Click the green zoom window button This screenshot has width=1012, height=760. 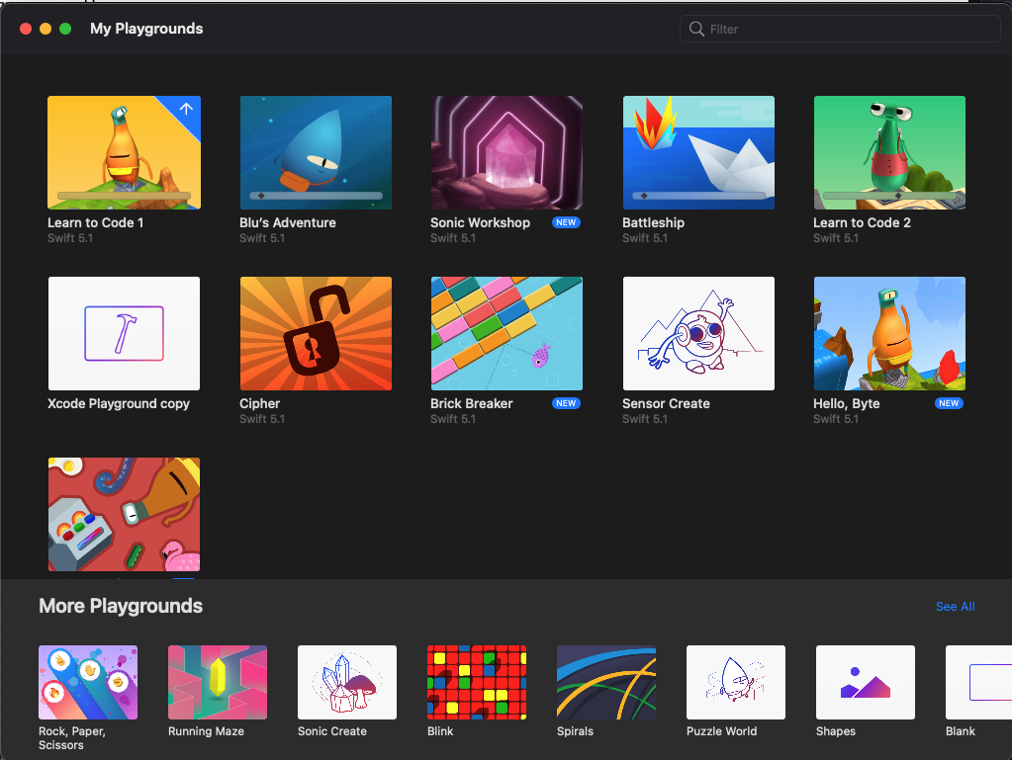[x=65, y=29]
